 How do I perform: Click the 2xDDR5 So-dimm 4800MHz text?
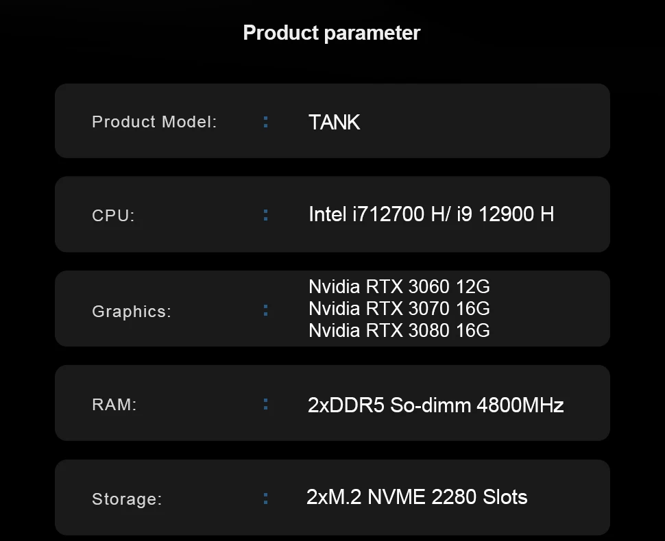pos(435,405)
